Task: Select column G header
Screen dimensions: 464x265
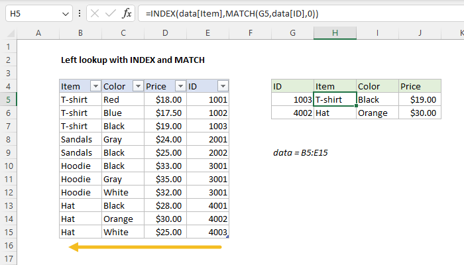Action: 293,33
